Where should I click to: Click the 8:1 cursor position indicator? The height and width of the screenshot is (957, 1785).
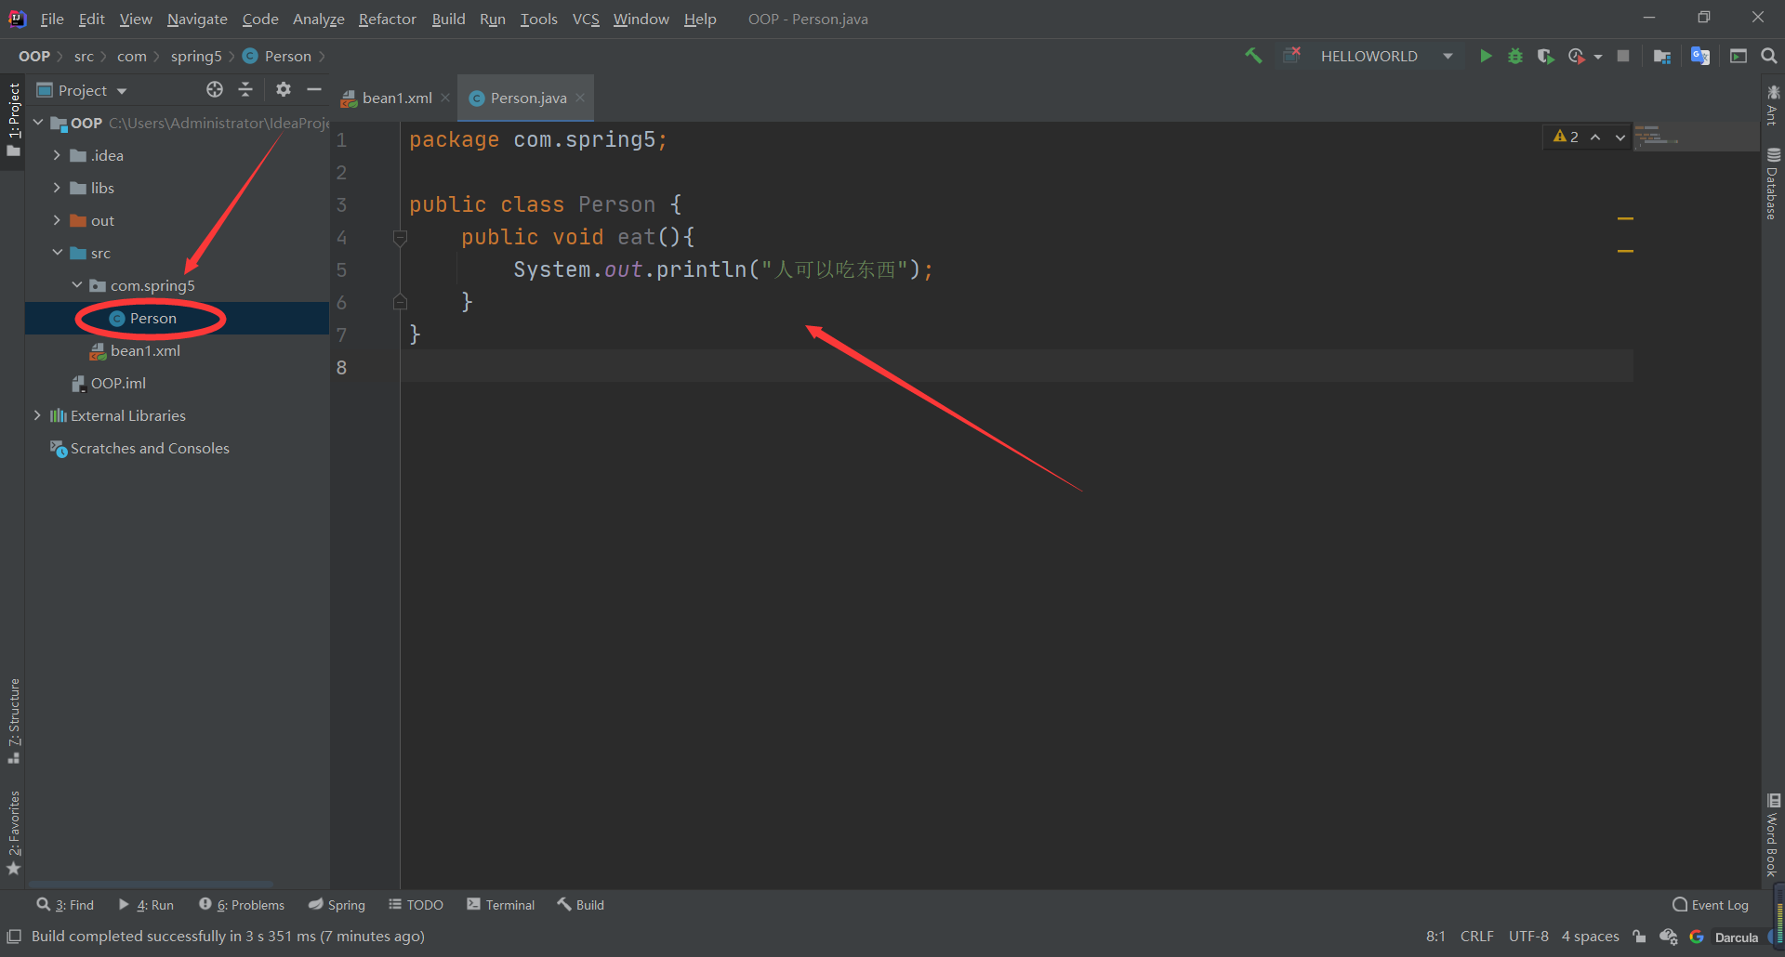(1435, 937)
